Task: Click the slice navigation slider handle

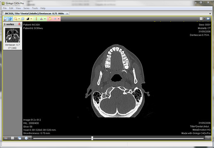Action: point(92,138)
